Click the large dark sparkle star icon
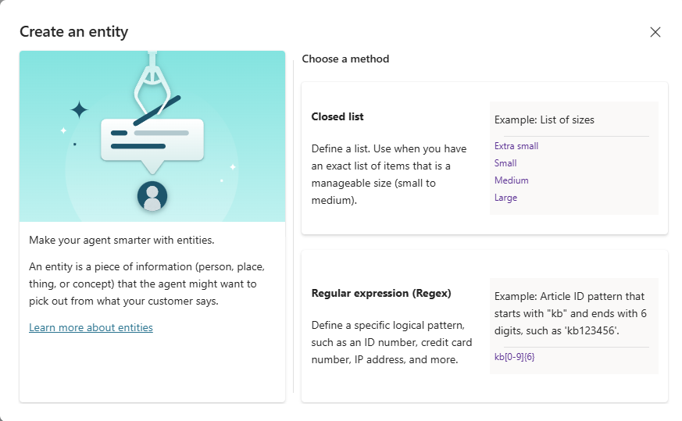Image resolution: width=682 pixels, height=421 pixels. pyautogui.click(x=79, y=109)
